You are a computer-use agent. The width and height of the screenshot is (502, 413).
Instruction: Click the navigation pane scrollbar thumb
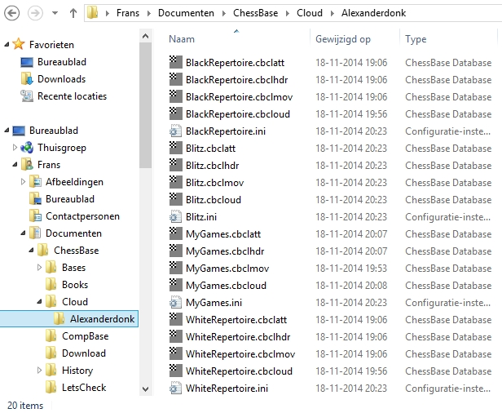145,106
